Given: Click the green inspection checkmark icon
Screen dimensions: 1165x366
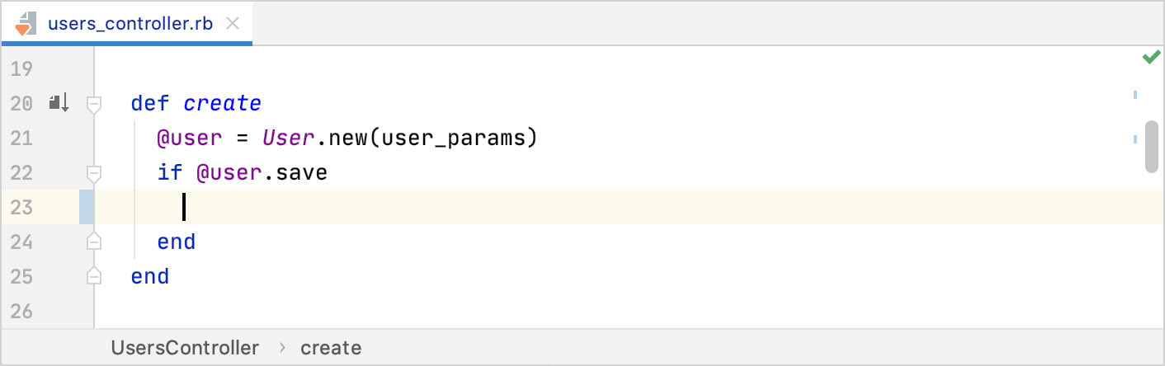Looking at the screenshot, I should pos(1151,58).
